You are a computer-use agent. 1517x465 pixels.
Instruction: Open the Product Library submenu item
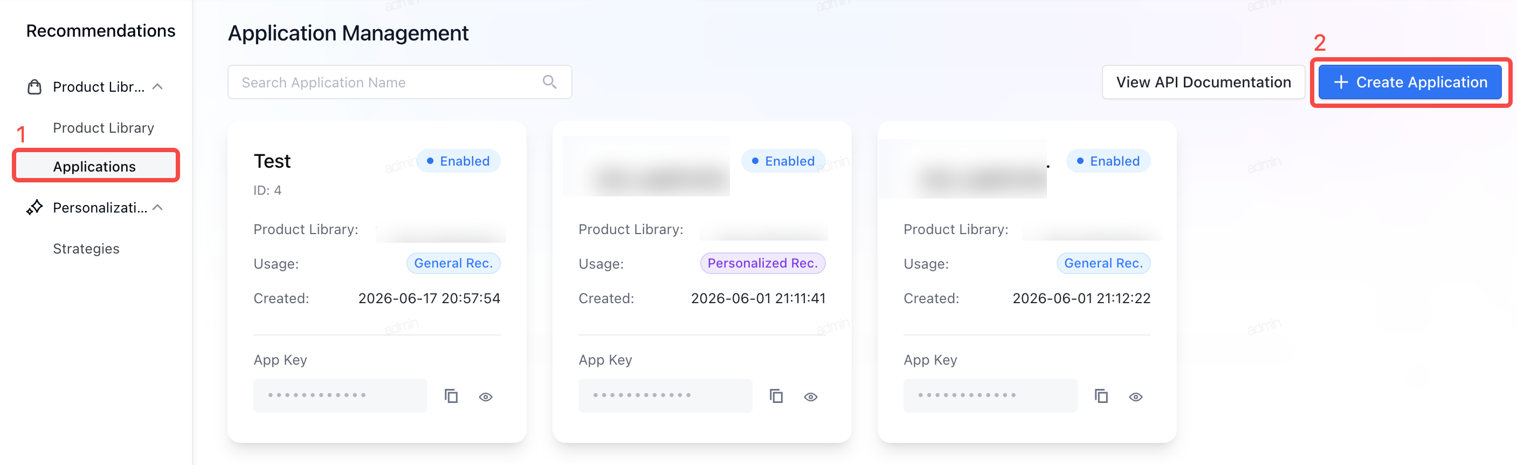(x=103, y=128)
